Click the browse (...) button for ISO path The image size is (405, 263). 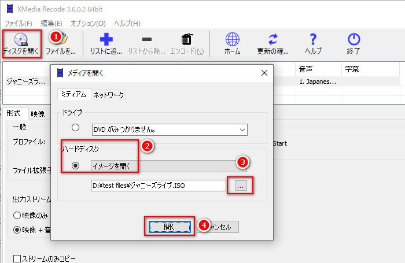click(241, 186)
